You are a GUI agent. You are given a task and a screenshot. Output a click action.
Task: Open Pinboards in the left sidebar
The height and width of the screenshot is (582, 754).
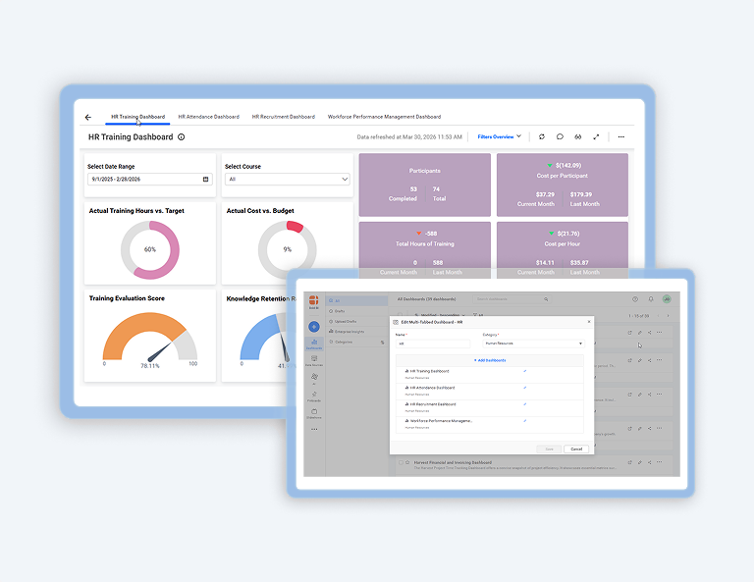(x=314, y=397)
